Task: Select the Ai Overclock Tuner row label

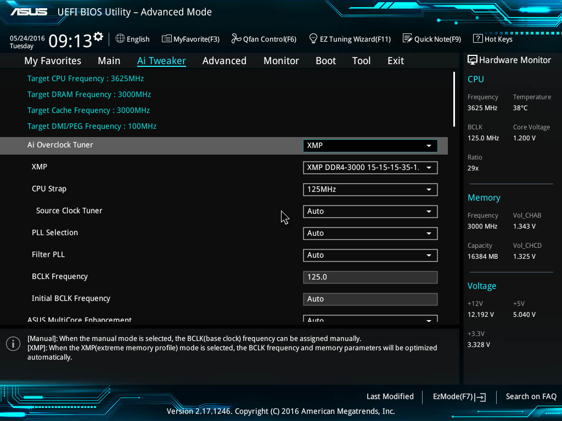Action: (x=60, y=145)
